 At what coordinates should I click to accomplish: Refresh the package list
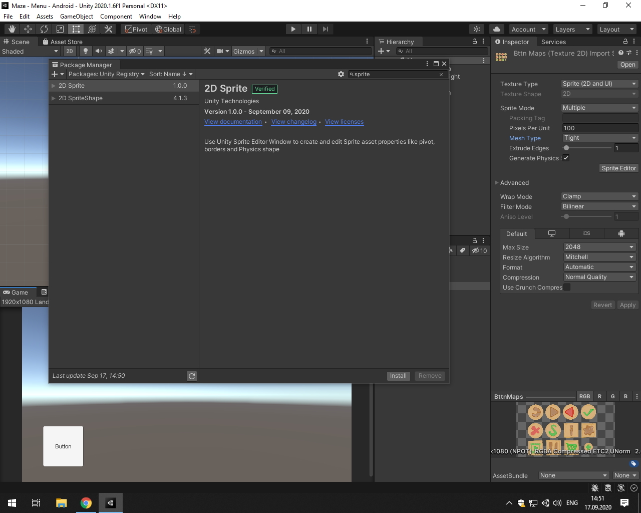pos(192,376)
